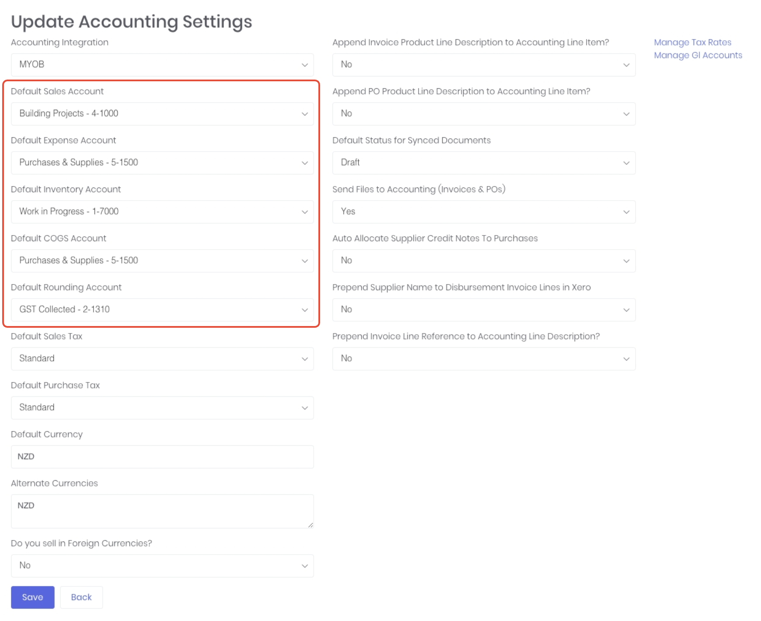Image resolution: width=761 pixels, height=621 pixels.
Task: Open the Default Purchase Tax dropdown
Action: 162,407
